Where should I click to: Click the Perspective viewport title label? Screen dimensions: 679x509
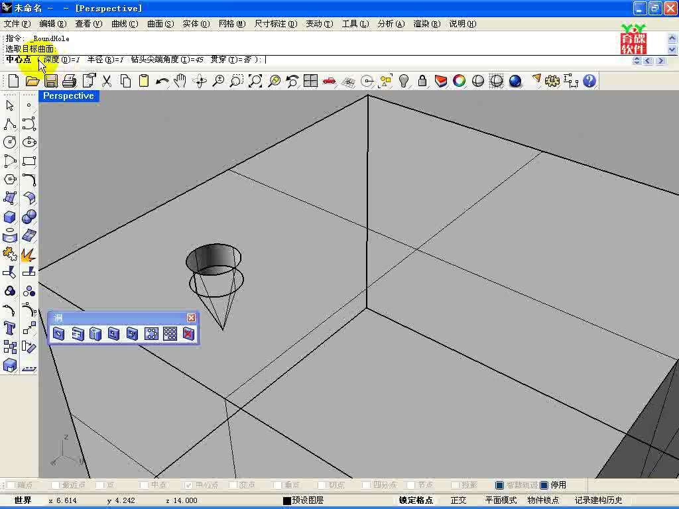tap(69, 96)
